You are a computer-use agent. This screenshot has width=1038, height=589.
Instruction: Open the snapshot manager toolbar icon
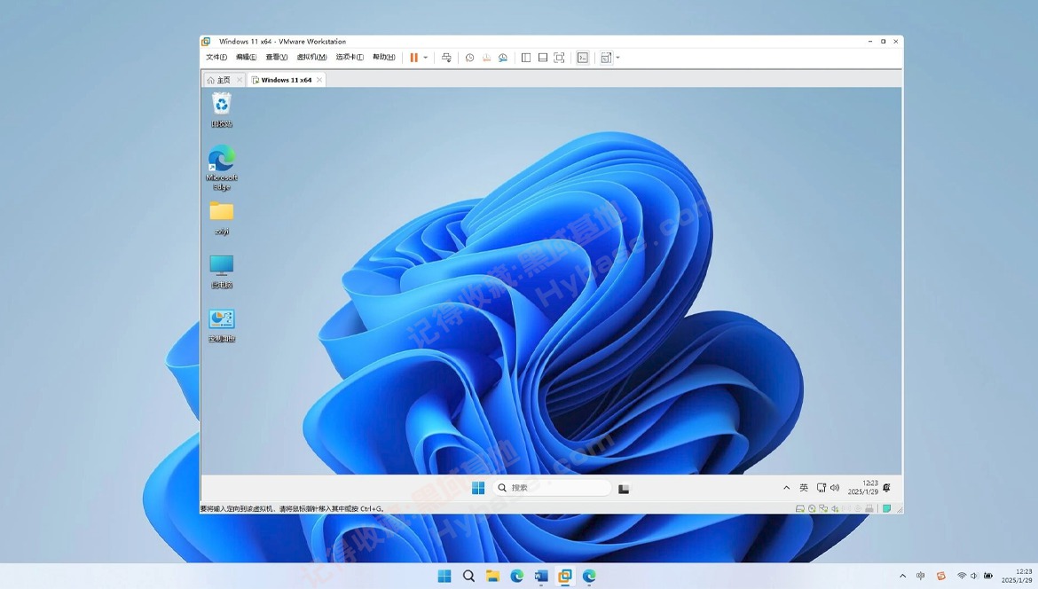coord(503,58)
